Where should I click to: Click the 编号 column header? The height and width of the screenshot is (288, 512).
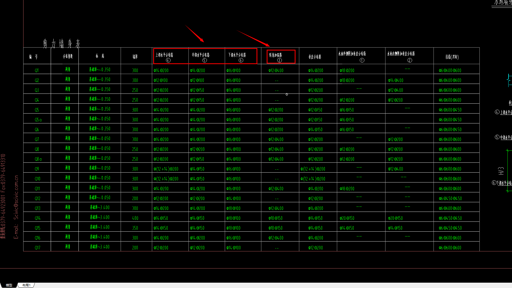tap(34, 57)
